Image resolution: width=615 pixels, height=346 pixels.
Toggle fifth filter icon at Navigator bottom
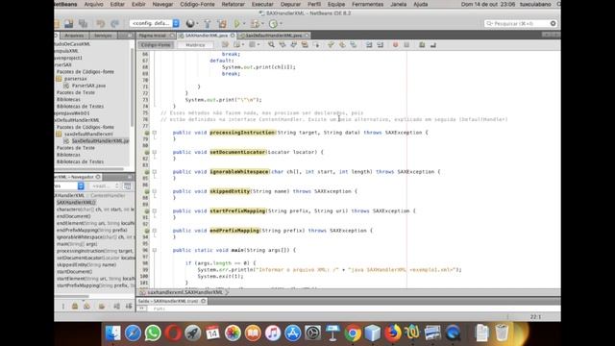[x=116, y=306]
